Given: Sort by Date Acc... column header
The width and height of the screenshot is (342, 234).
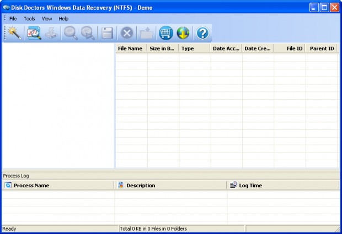Looking at the screenshot, I should pos(226,48).
